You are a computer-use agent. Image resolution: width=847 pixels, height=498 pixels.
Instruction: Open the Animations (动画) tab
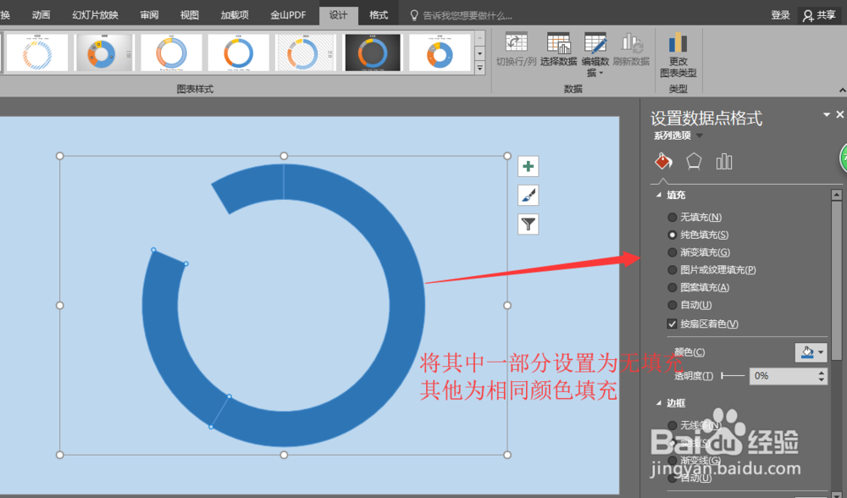41,15
